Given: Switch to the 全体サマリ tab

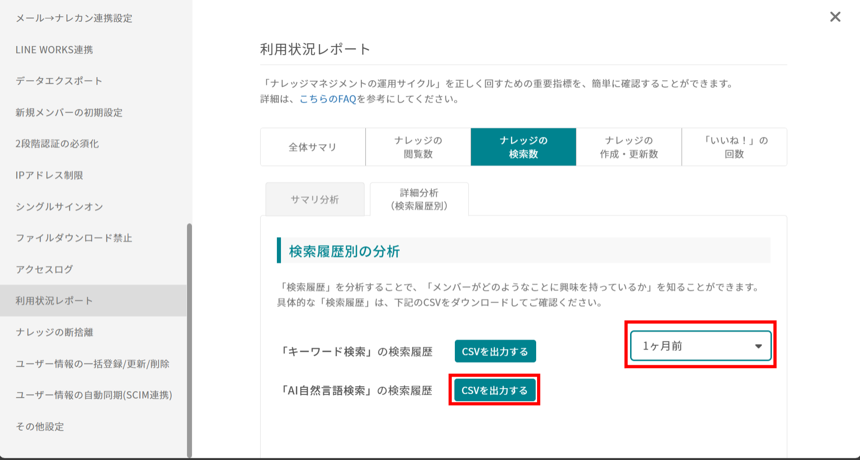Looking at the screenshot, I should (312, 147).
